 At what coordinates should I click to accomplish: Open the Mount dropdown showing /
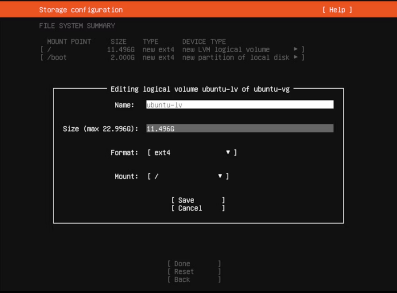click(x=188, y=176)
